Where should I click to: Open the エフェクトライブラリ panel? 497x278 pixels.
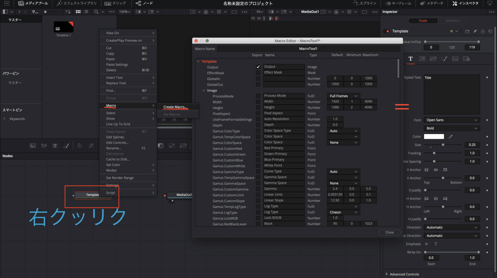coord(77,3)
